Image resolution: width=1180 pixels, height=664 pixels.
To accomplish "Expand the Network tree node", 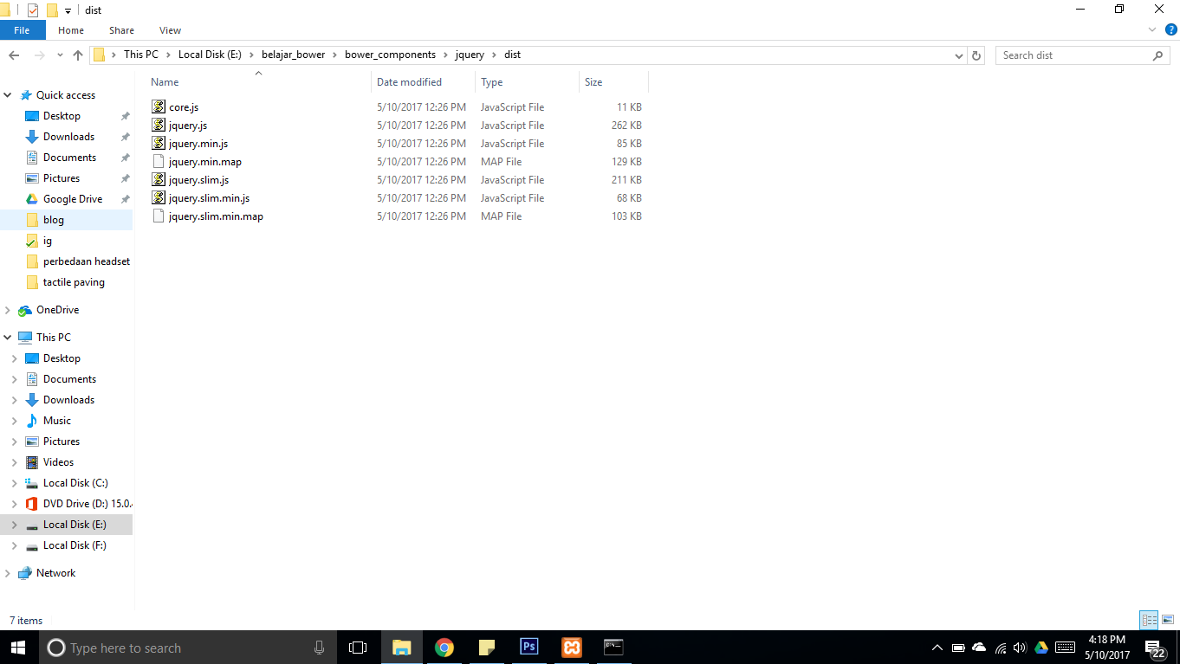I will (x=9, y=573).
